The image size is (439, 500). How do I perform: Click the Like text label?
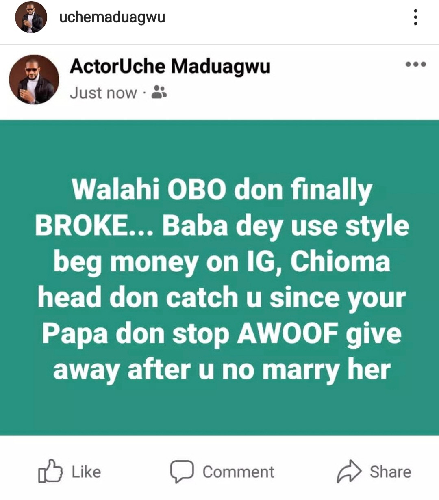[86, 472]
